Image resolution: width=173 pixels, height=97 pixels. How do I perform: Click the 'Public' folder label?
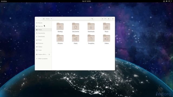pyautogui.click(x=76, y=43)
